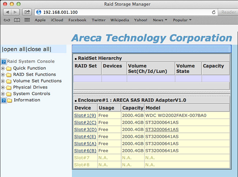Open the Share button in toolbar

coord(27,12)
